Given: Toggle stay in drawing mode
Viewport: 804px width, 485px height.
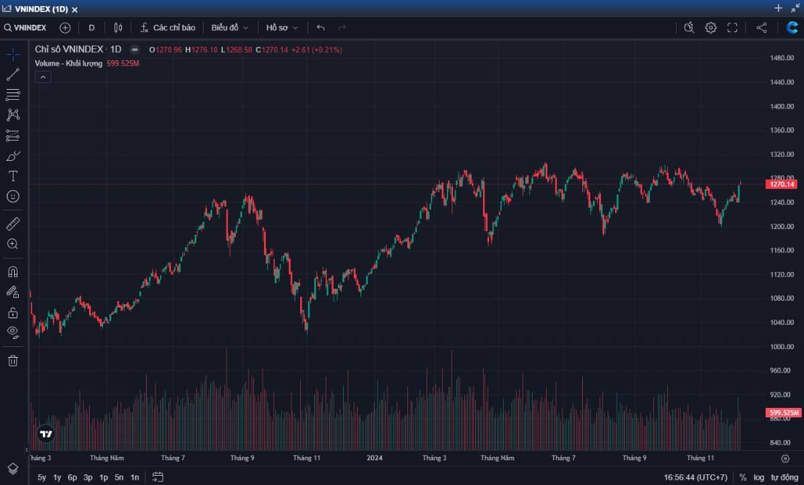Looking at the screenshot, I should 13,292.
